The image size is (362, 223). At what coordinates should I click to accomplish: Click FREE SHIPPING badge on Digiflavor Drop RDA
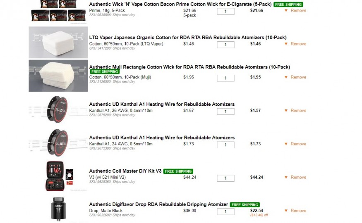coord(245,205)
